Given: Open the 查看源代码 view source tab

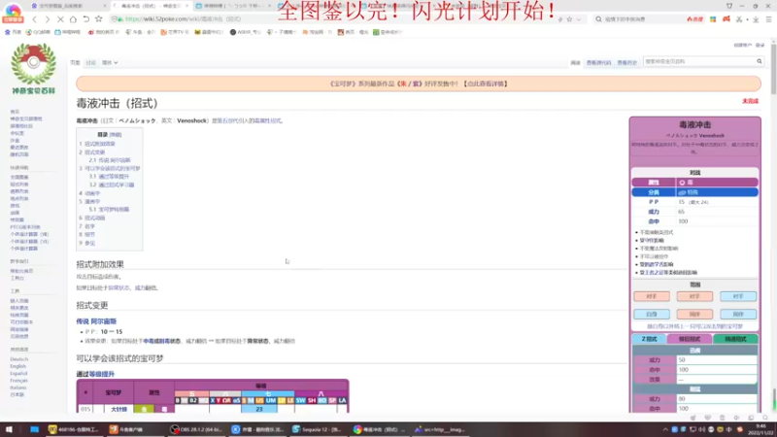Looking at the screenshot, I should pyautogui.click(x=598, y=63).
